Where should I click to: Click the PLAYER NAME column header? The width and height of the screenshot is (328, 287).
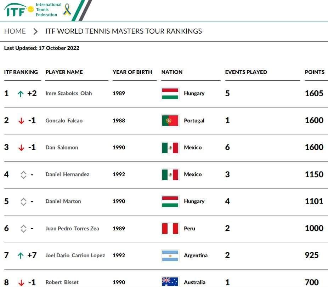click(x=64, y=72)
